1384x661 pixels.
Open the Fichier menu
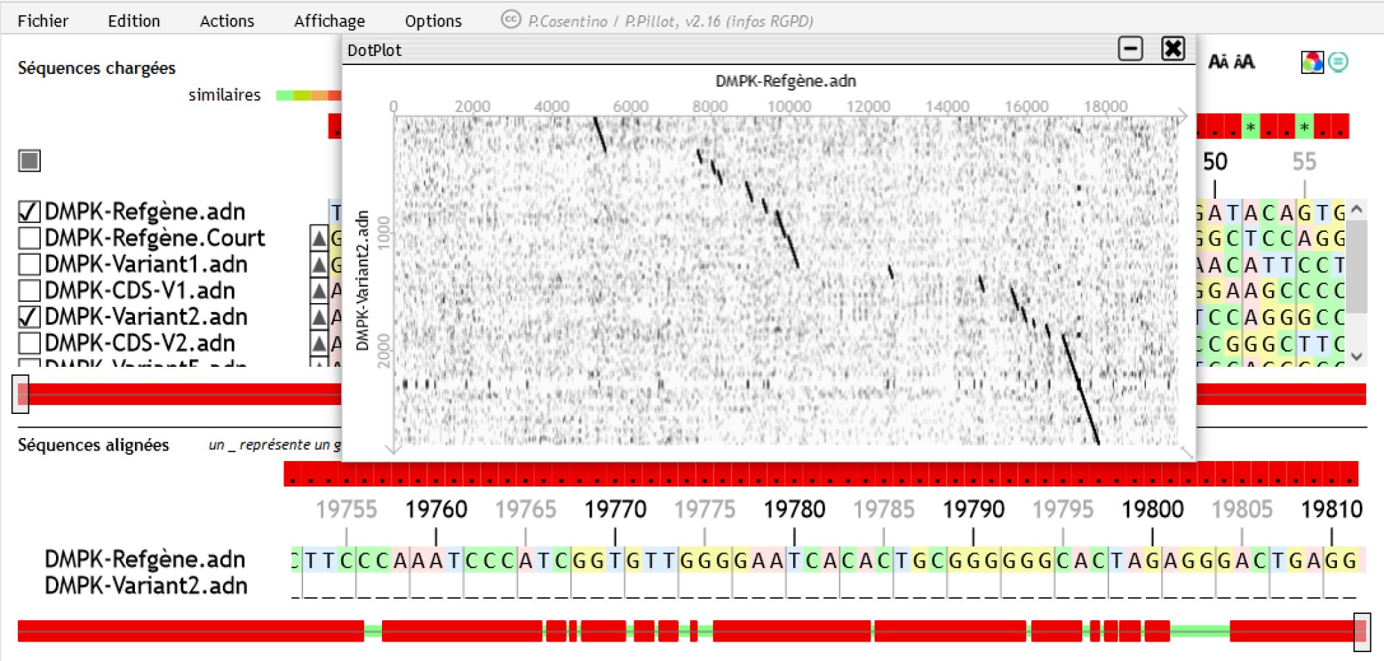[x=43, y=21]
